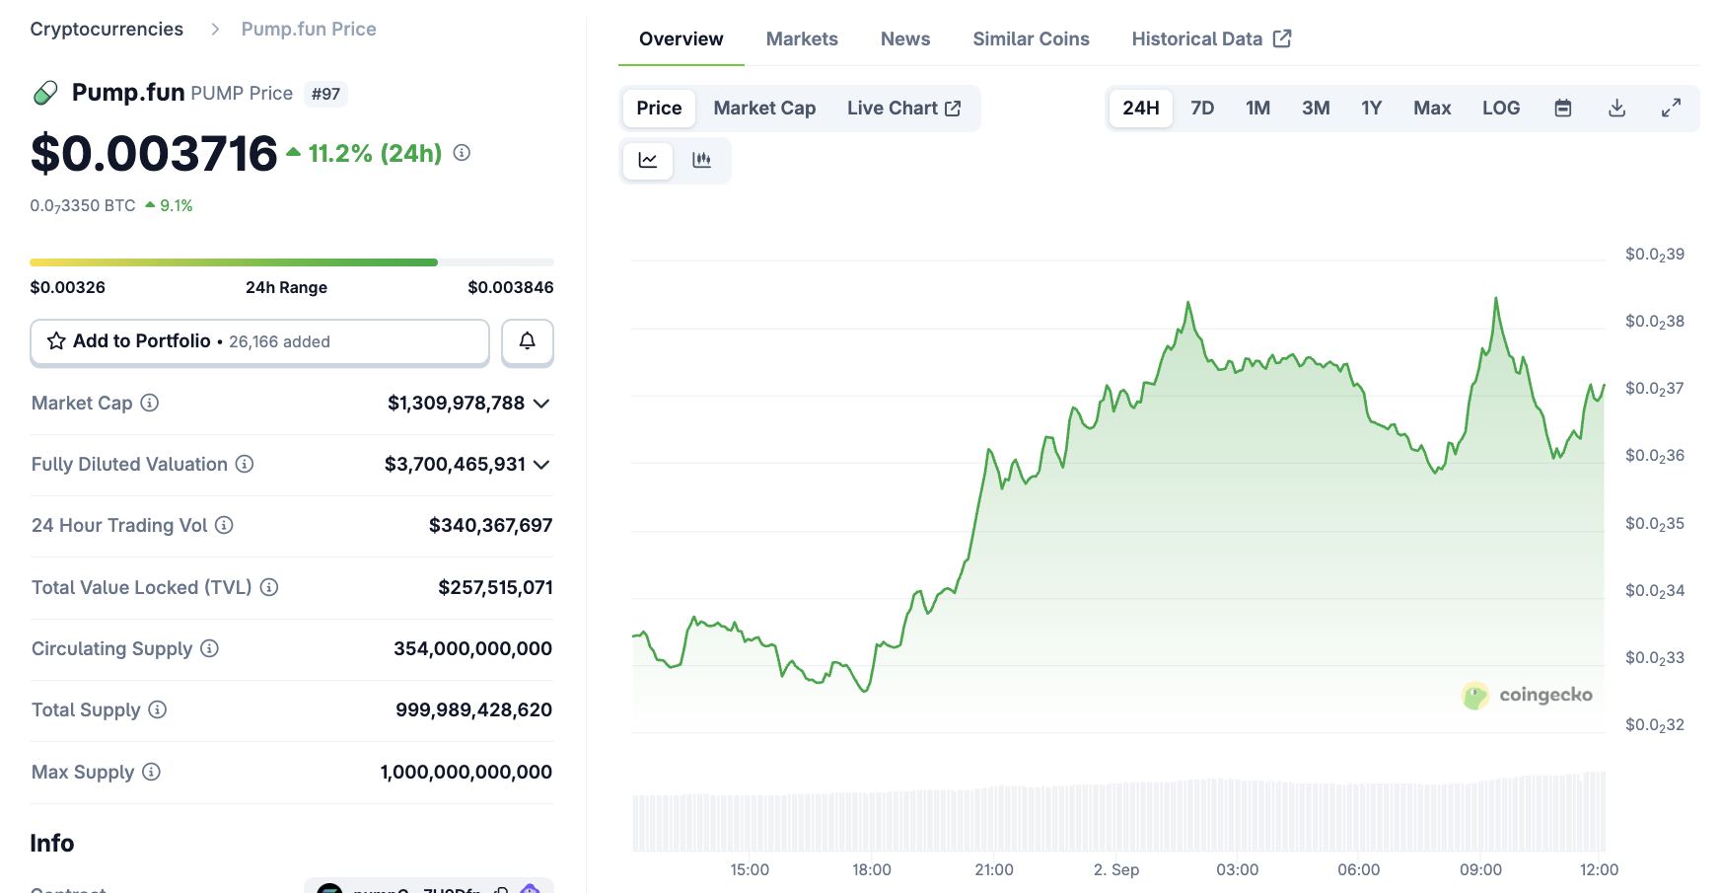Open the calendar date range picker
Viewport: 1721px width, 893px height.
point(1561,109)
